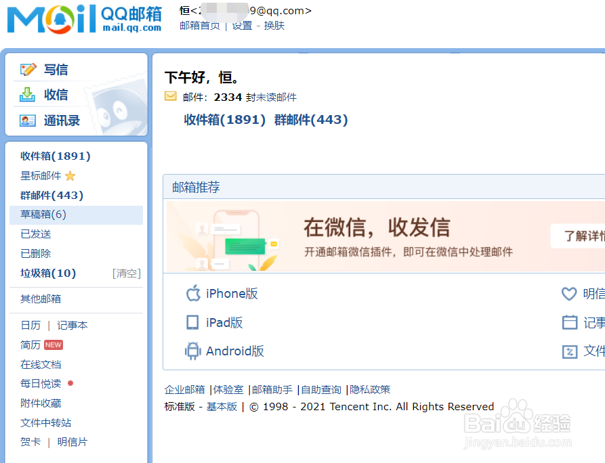
Task: Open 通讯录 address book
Action: click(62, 120)
